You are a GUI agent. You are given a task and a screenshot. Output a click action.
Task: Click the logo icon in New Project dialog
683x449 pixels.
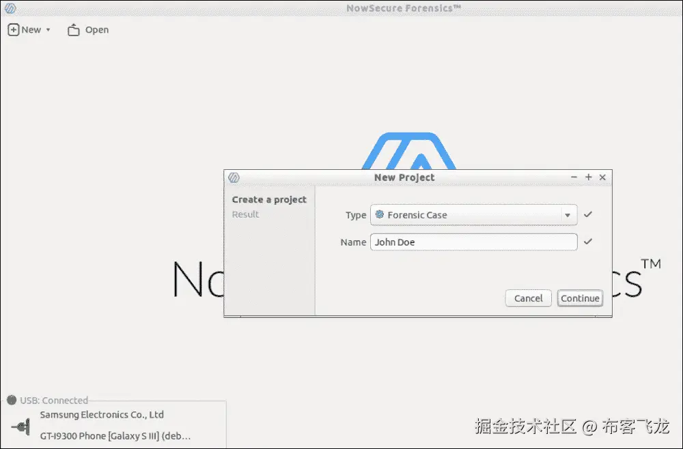[234, 177]
